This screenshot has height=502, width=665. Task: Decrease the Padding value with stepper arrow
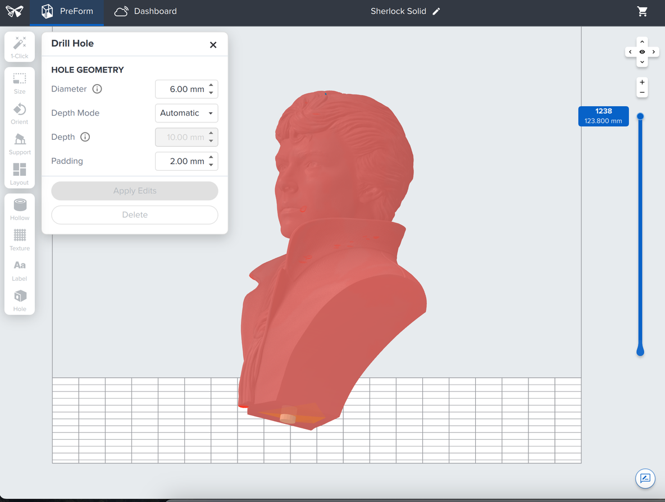pos(211,165)
